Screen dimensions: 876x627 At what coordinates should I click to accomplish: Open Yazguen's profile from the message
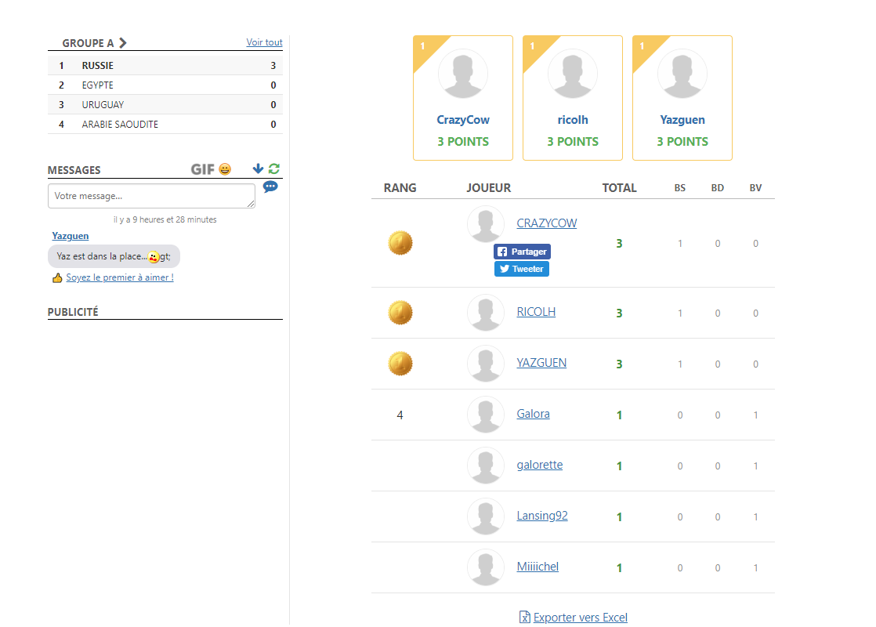pos(71,236)
